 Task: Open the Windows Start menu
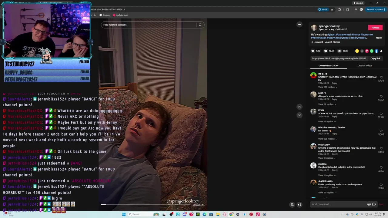point(124,214)
